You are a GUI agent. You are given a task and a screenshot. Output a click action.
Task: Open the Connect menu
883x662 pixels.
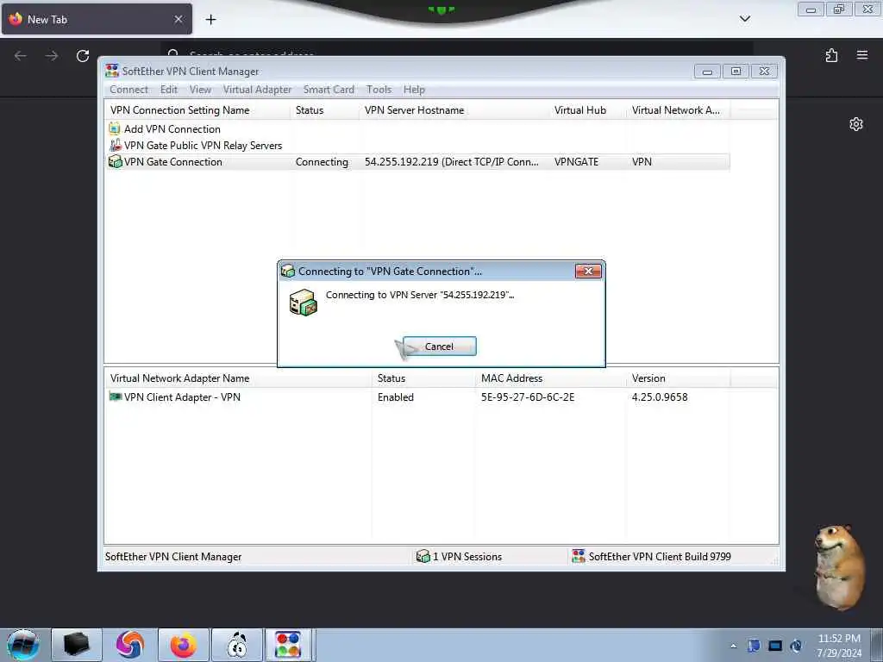coord(129,90)
